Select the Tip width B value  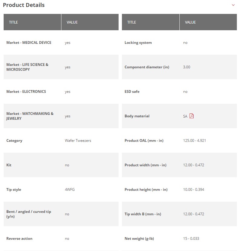coord(194,214)
